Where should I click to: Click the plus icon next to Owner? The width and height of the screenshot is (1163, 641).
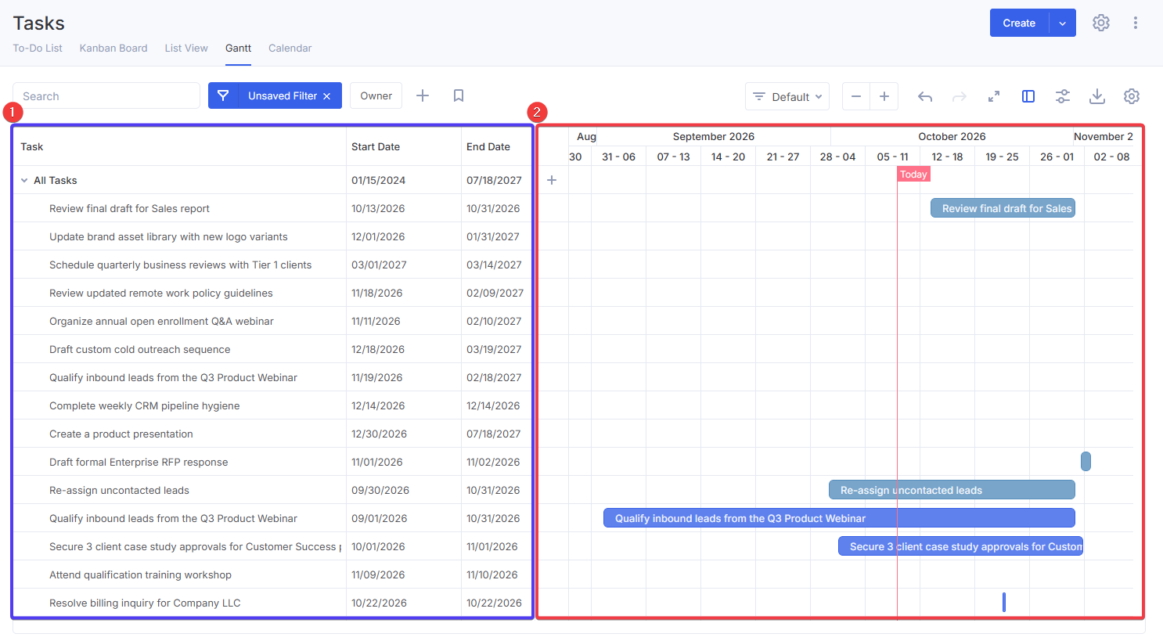(423, 95)
